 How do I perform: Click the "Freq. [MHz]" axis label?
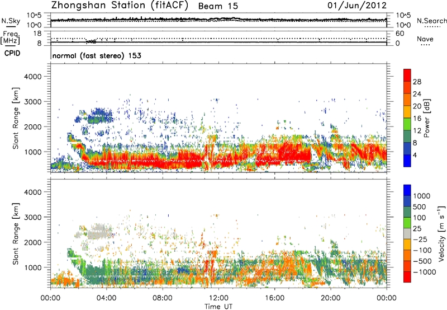[x=10, y=37]
